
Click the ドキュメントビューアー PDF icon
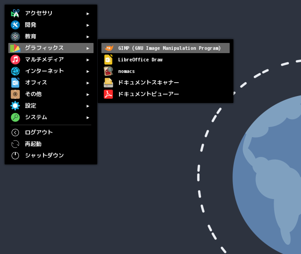coord(108,94)
